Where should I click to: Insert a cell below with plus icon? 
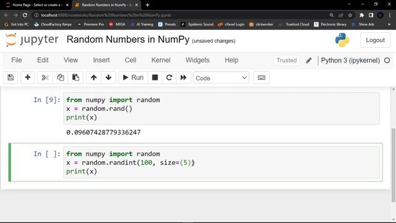pyautogui.click(x=27, y=77)
